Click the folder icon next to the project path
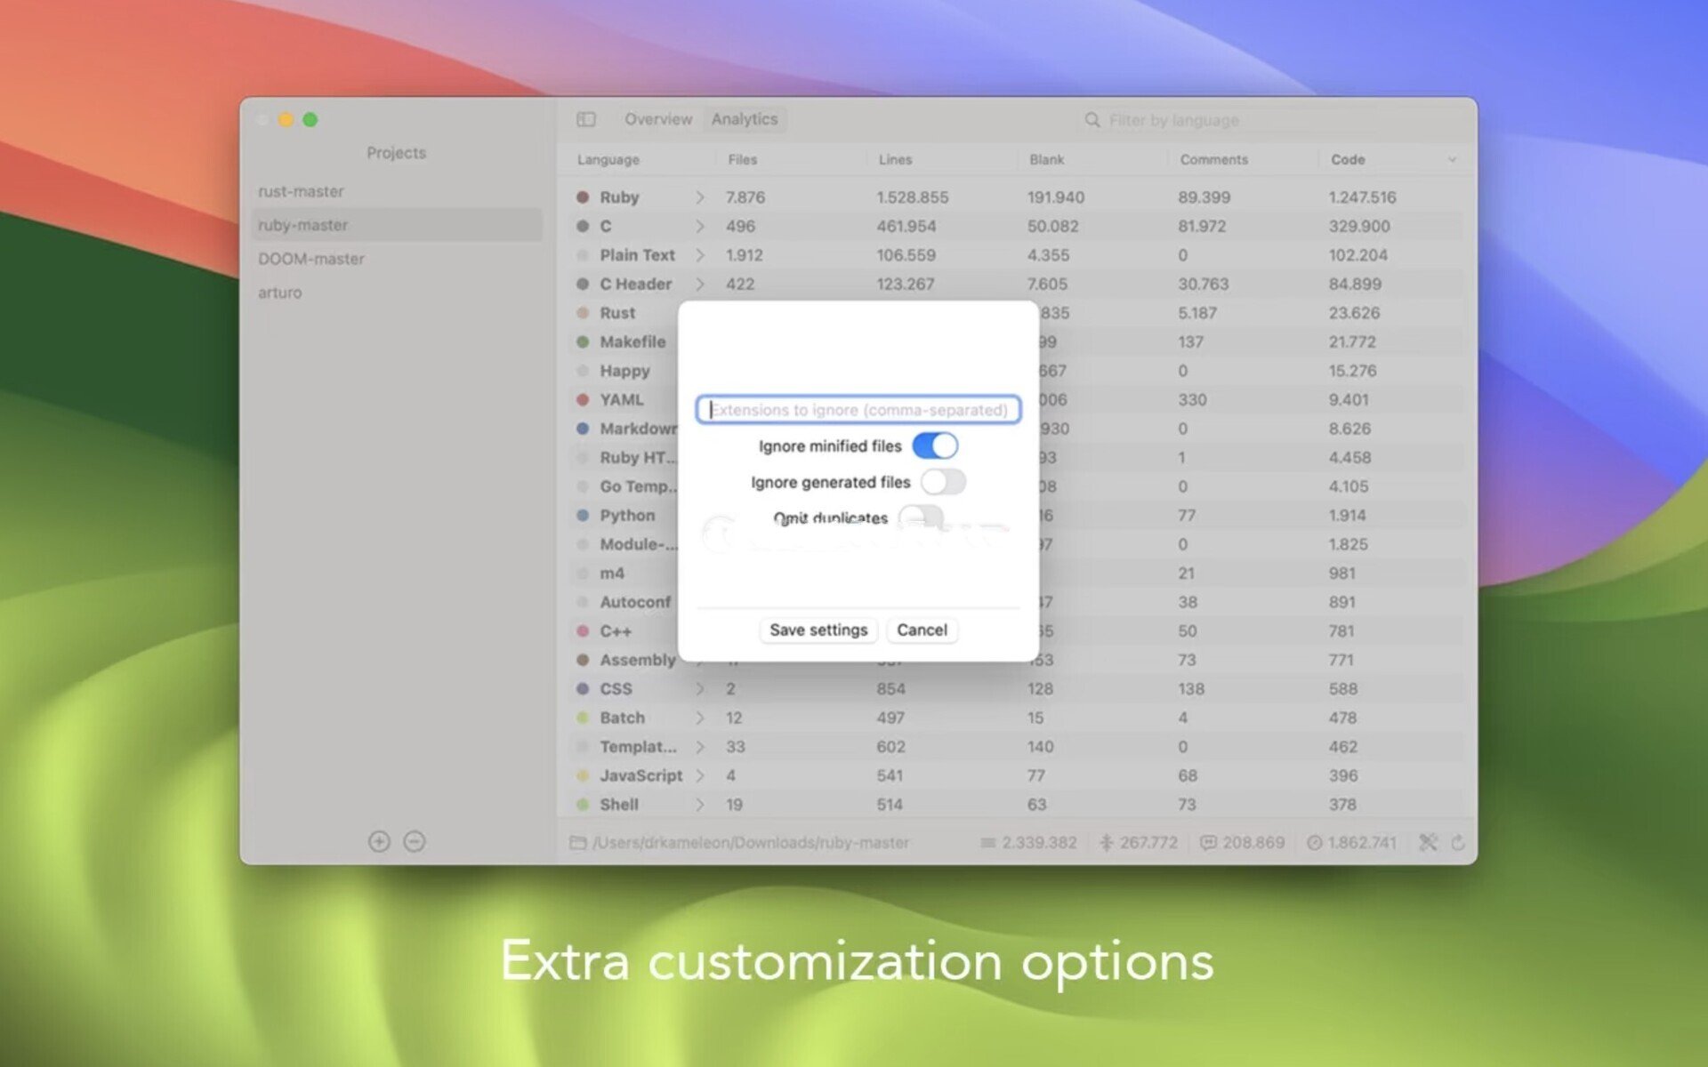This screenshot has height=1067, width=1708. (577, 842)
